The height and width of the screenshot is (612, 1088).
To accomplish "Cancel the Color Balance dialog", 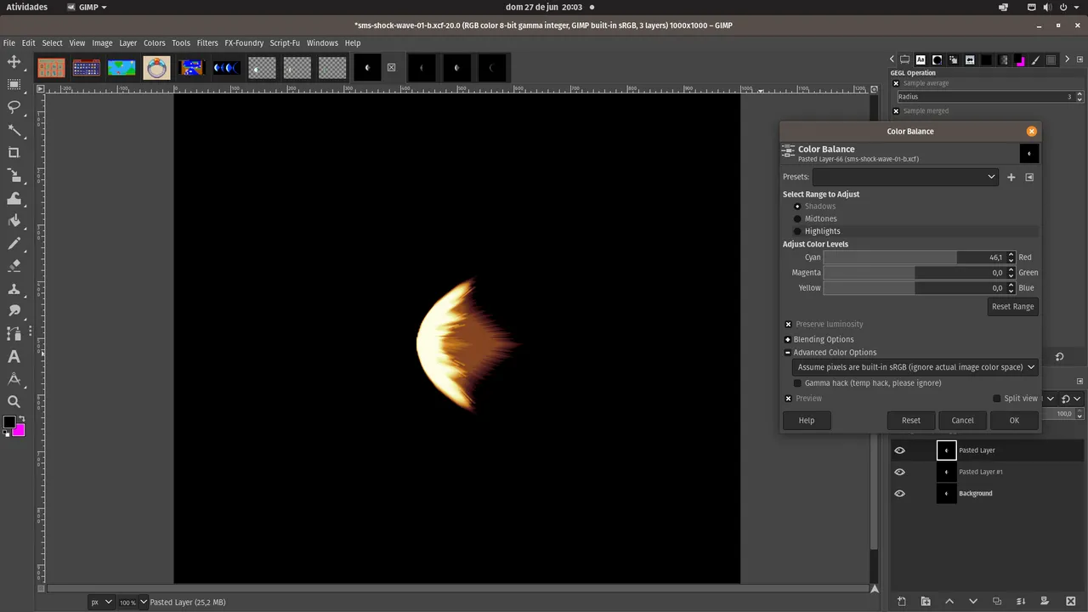I will pos(962,421).
